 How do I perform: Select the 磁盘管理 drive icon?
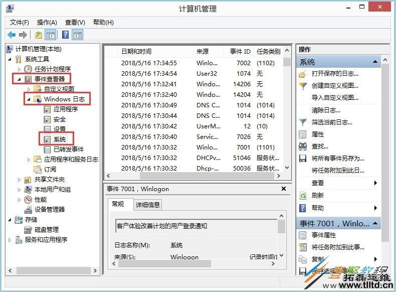tap(28, 230)
